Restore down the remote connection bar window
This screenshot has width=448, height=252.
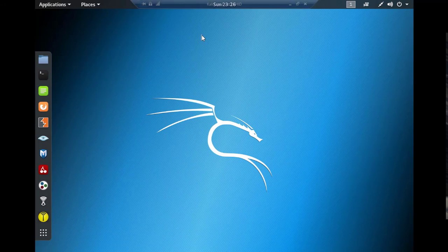click(297, 4)
